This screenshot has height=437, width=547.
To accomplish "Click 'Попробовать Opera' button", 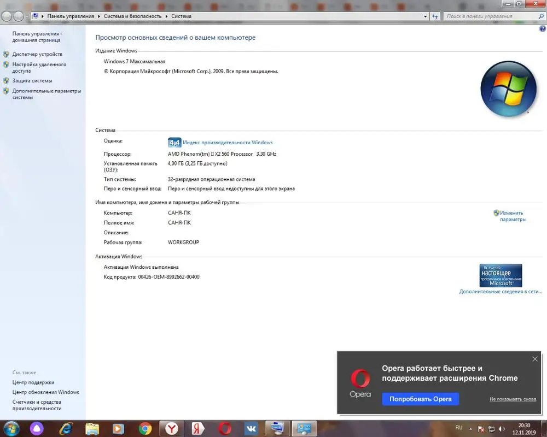I will click(420, 399).
